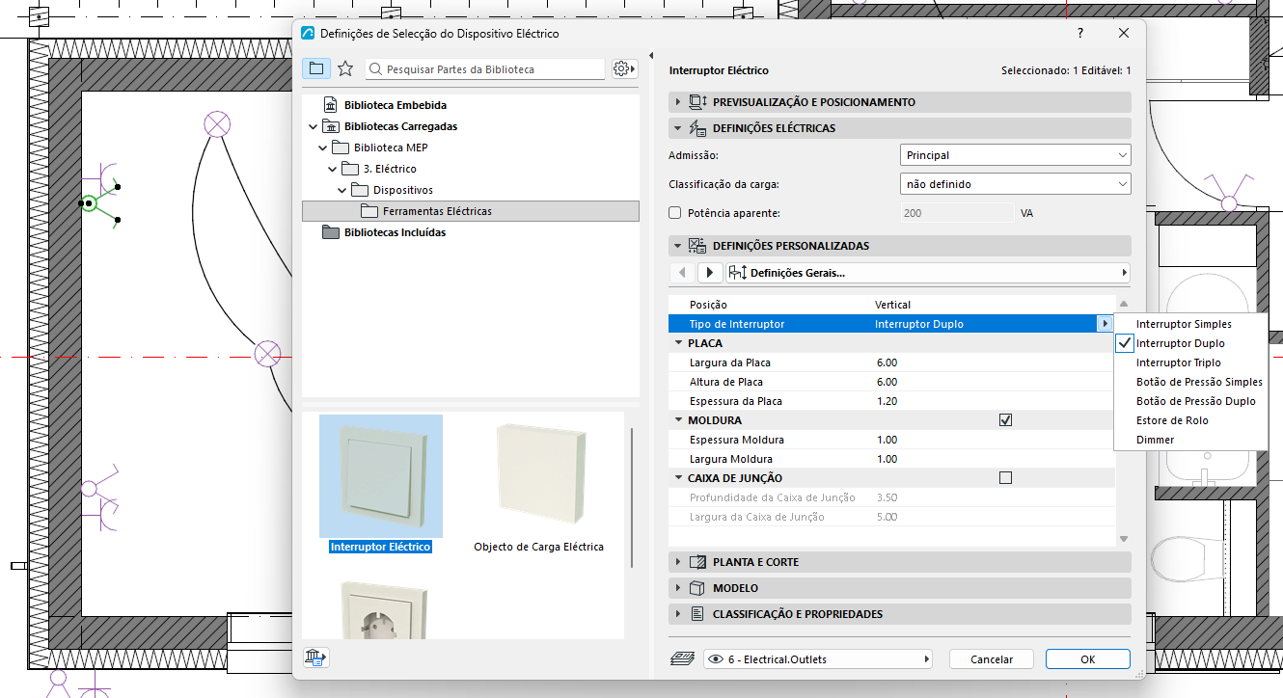Collapse the PLACA parameter group
The height and width of the screenshot is (698, 1283).
click(678, 343)
